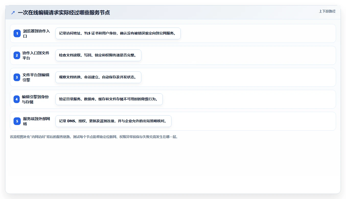Click the footnote starting 该流程图补充

click(x=94, y=137)
